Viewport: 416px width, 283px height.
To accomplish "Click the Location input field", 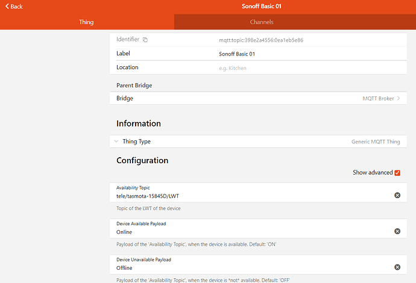I will (309, 68).
